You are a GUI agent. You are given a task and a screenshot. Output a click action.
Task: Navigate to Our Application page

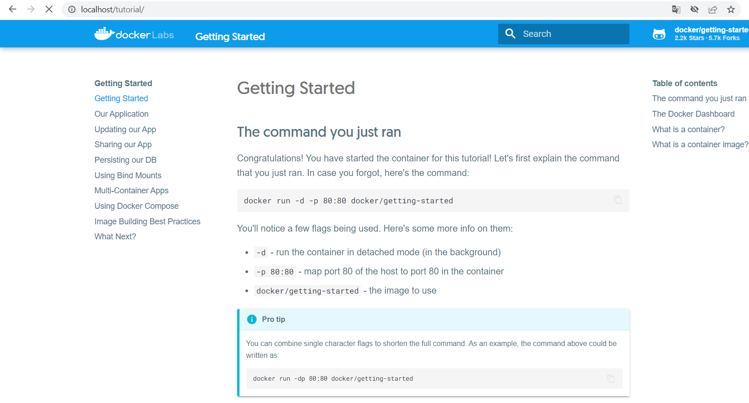point(121,114)
